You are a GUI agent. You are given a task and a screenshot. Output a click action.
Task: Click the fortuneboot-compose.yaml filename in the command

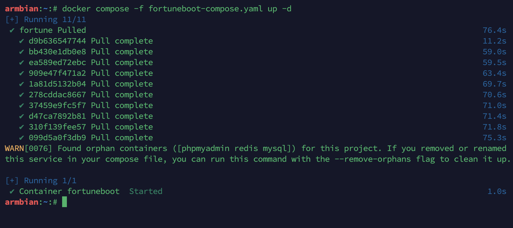(x=205, y=9)
